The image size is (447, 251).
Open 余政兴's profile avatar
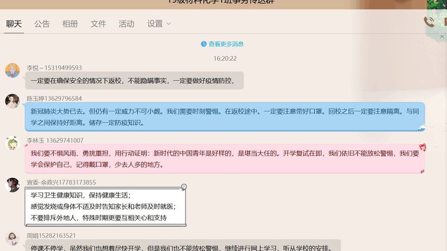tap(12, 185)
